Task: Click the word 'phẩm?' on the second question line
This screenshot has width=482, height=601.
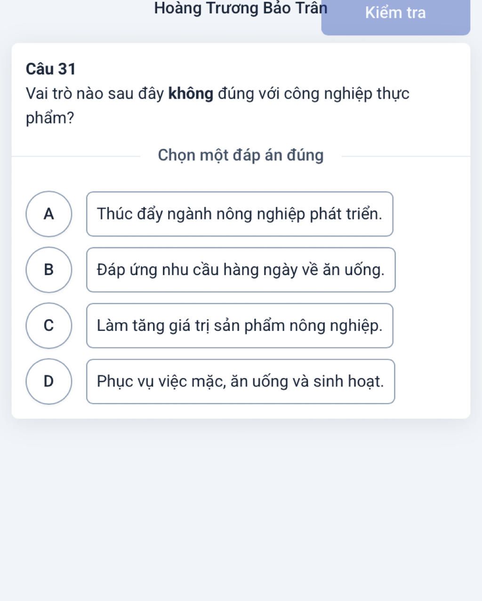Action: pos(50,118)
